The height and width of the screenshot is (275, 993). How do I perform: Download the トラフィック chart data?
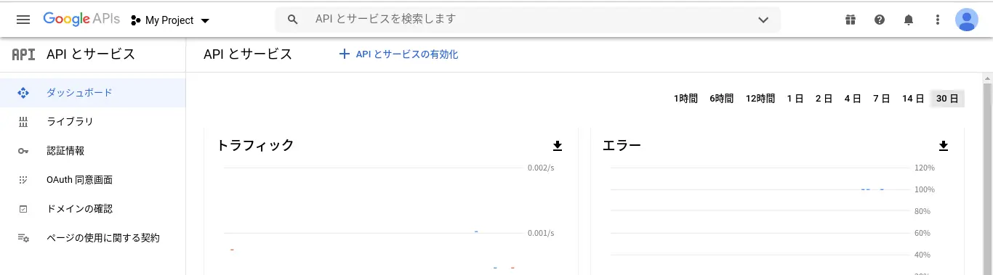pyautogui.click(x=558, y=146)
